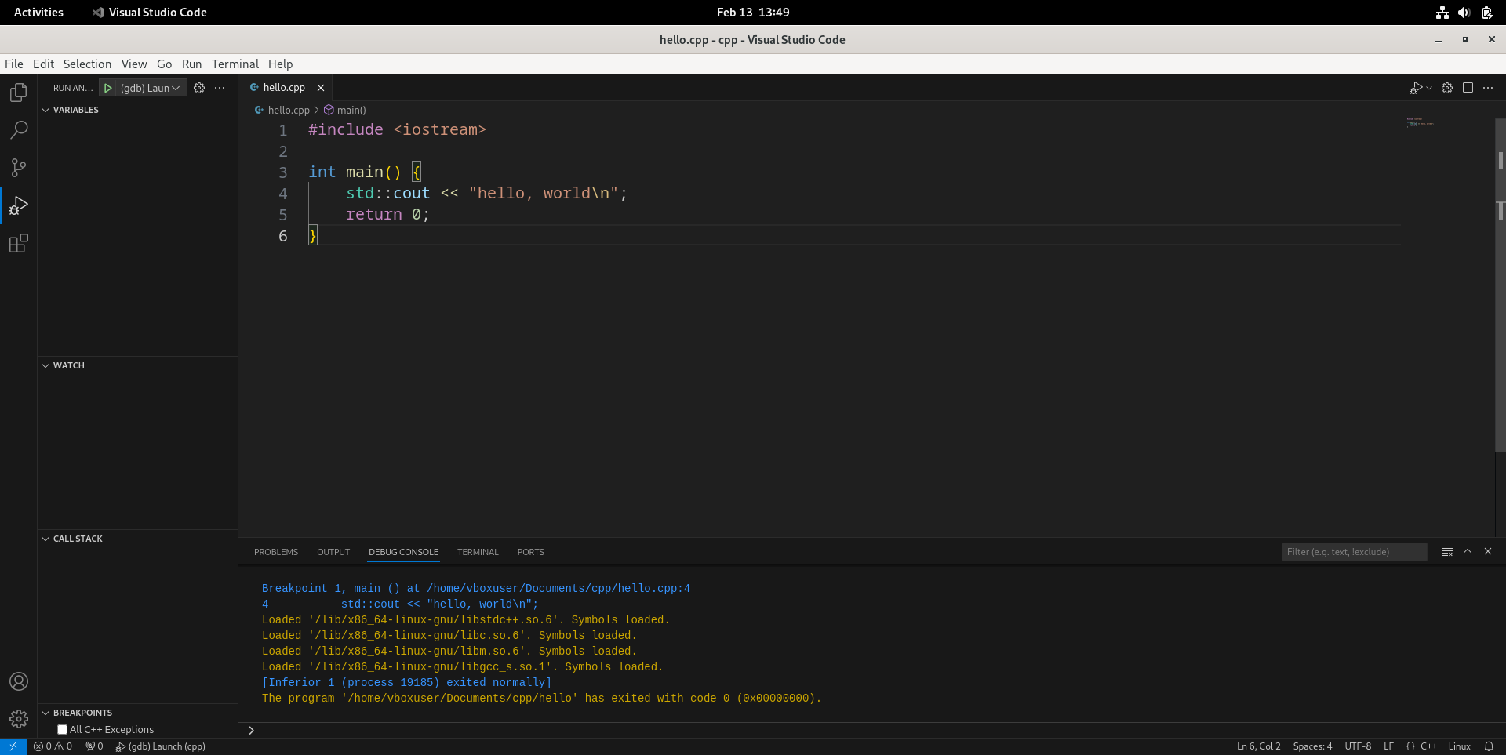Open the Search view in activity bar

pos(19,130)
